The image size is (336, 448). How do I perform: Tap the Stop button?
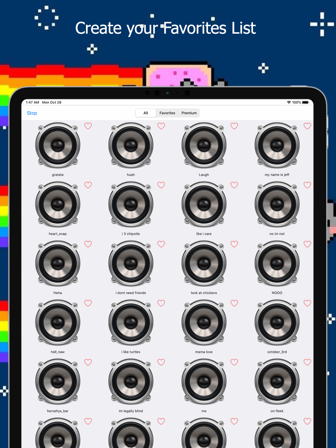coord(32,113)
